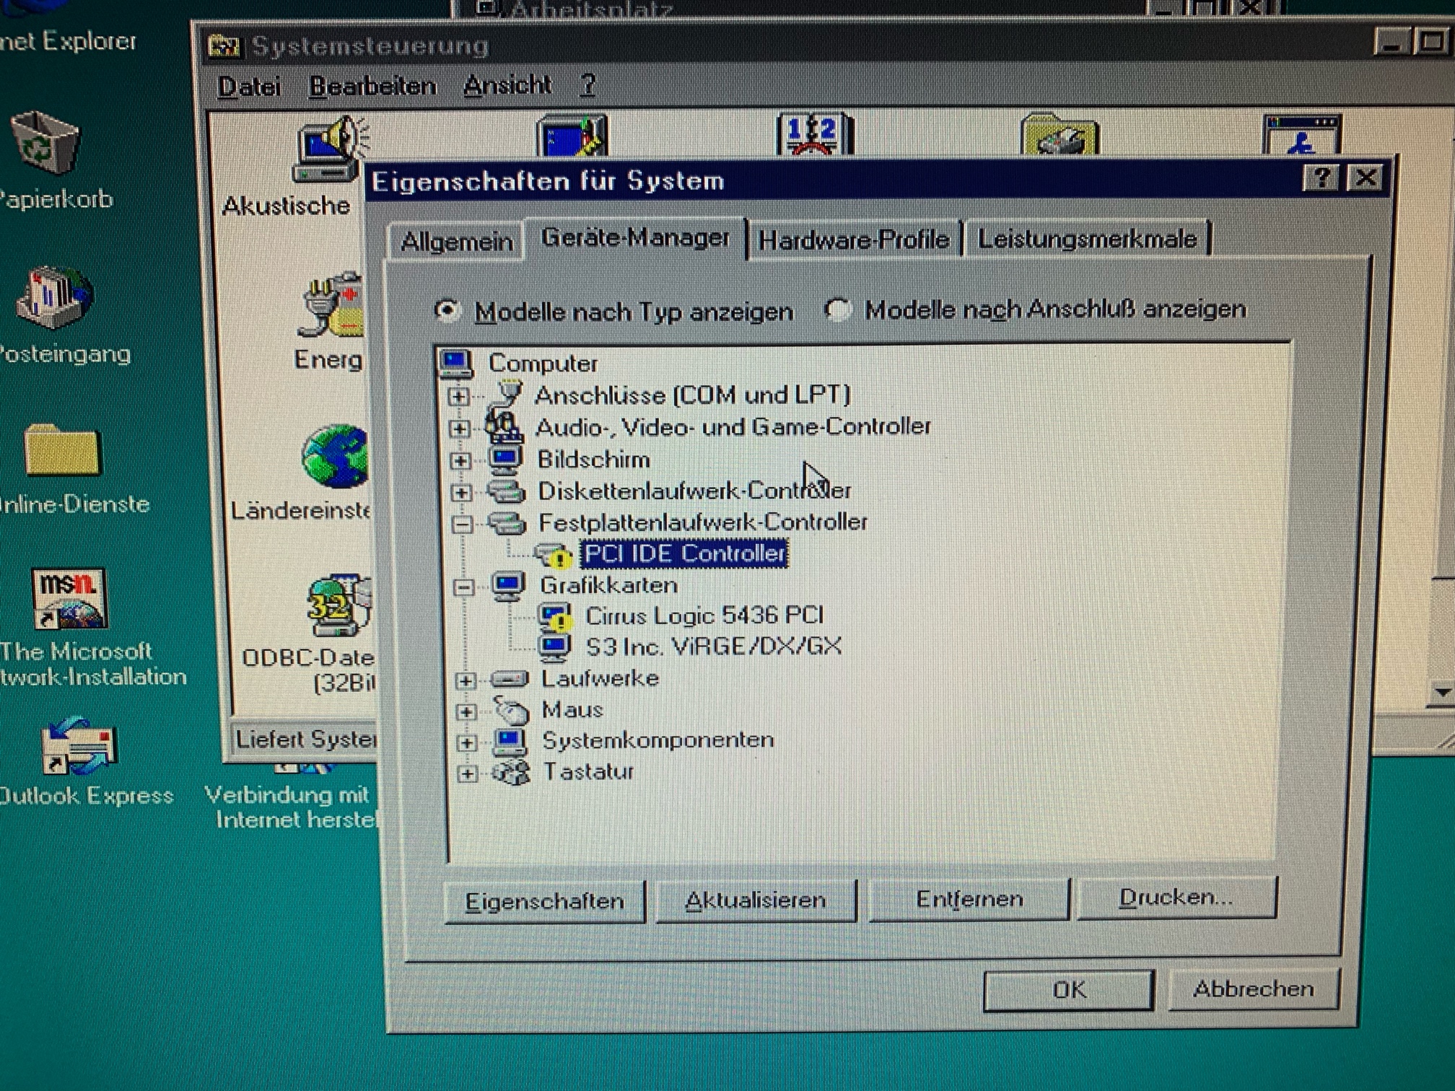
Task: Open the Outlook Express shortcut icon
Action: [78, 746]
